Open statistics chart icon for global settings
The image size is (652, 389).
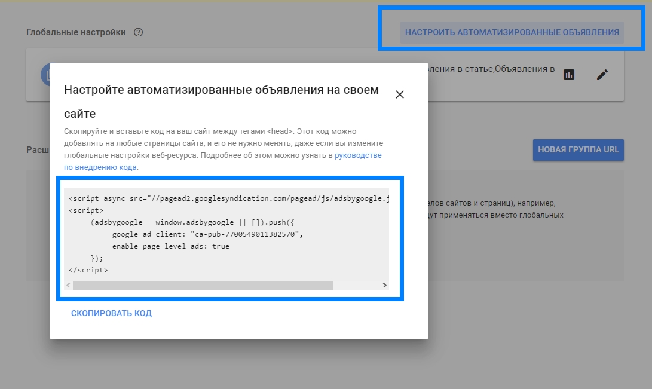tap(569, 75)
